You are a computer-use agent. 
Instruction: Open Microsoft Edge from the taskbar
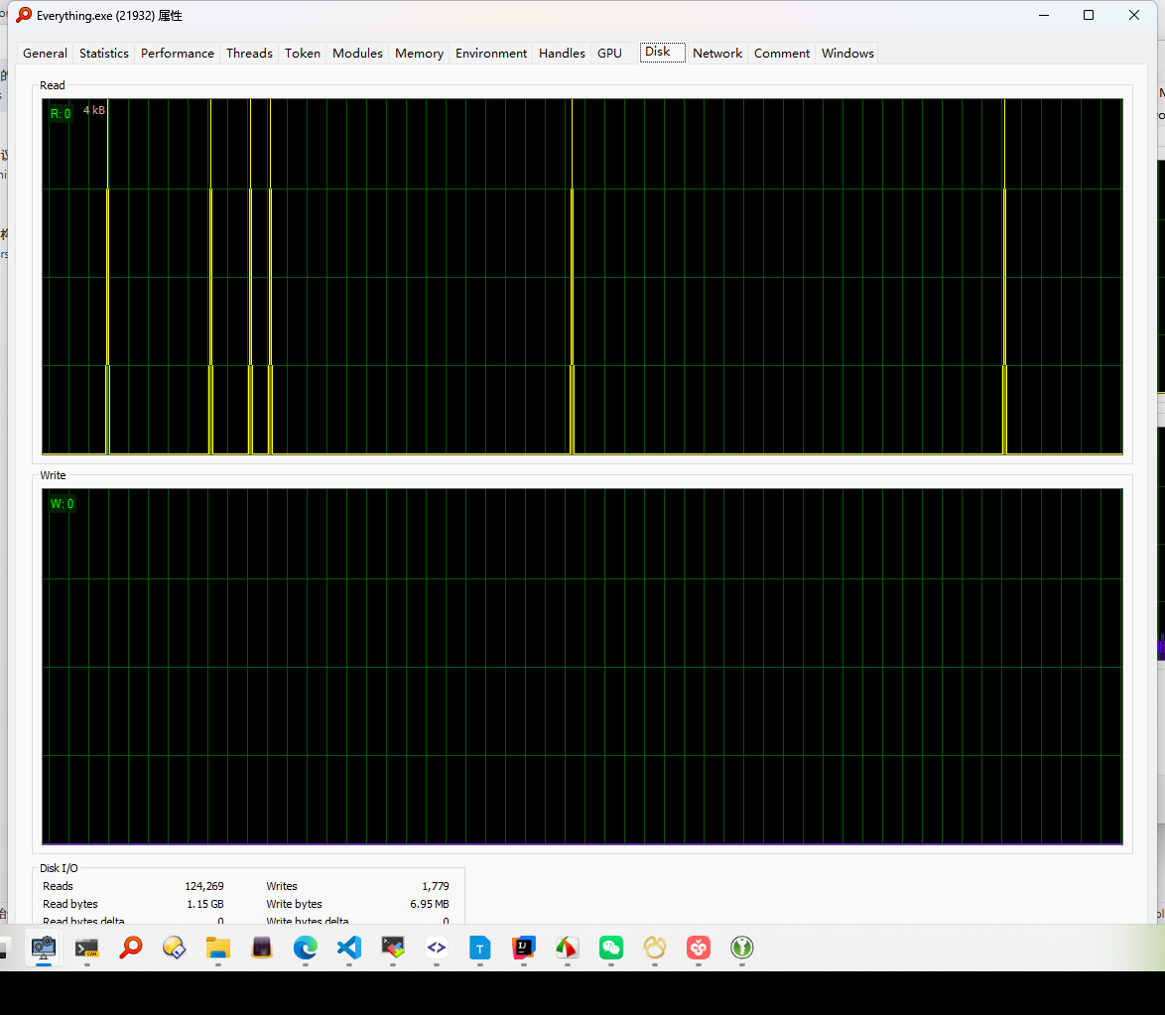tap(305, 948)
